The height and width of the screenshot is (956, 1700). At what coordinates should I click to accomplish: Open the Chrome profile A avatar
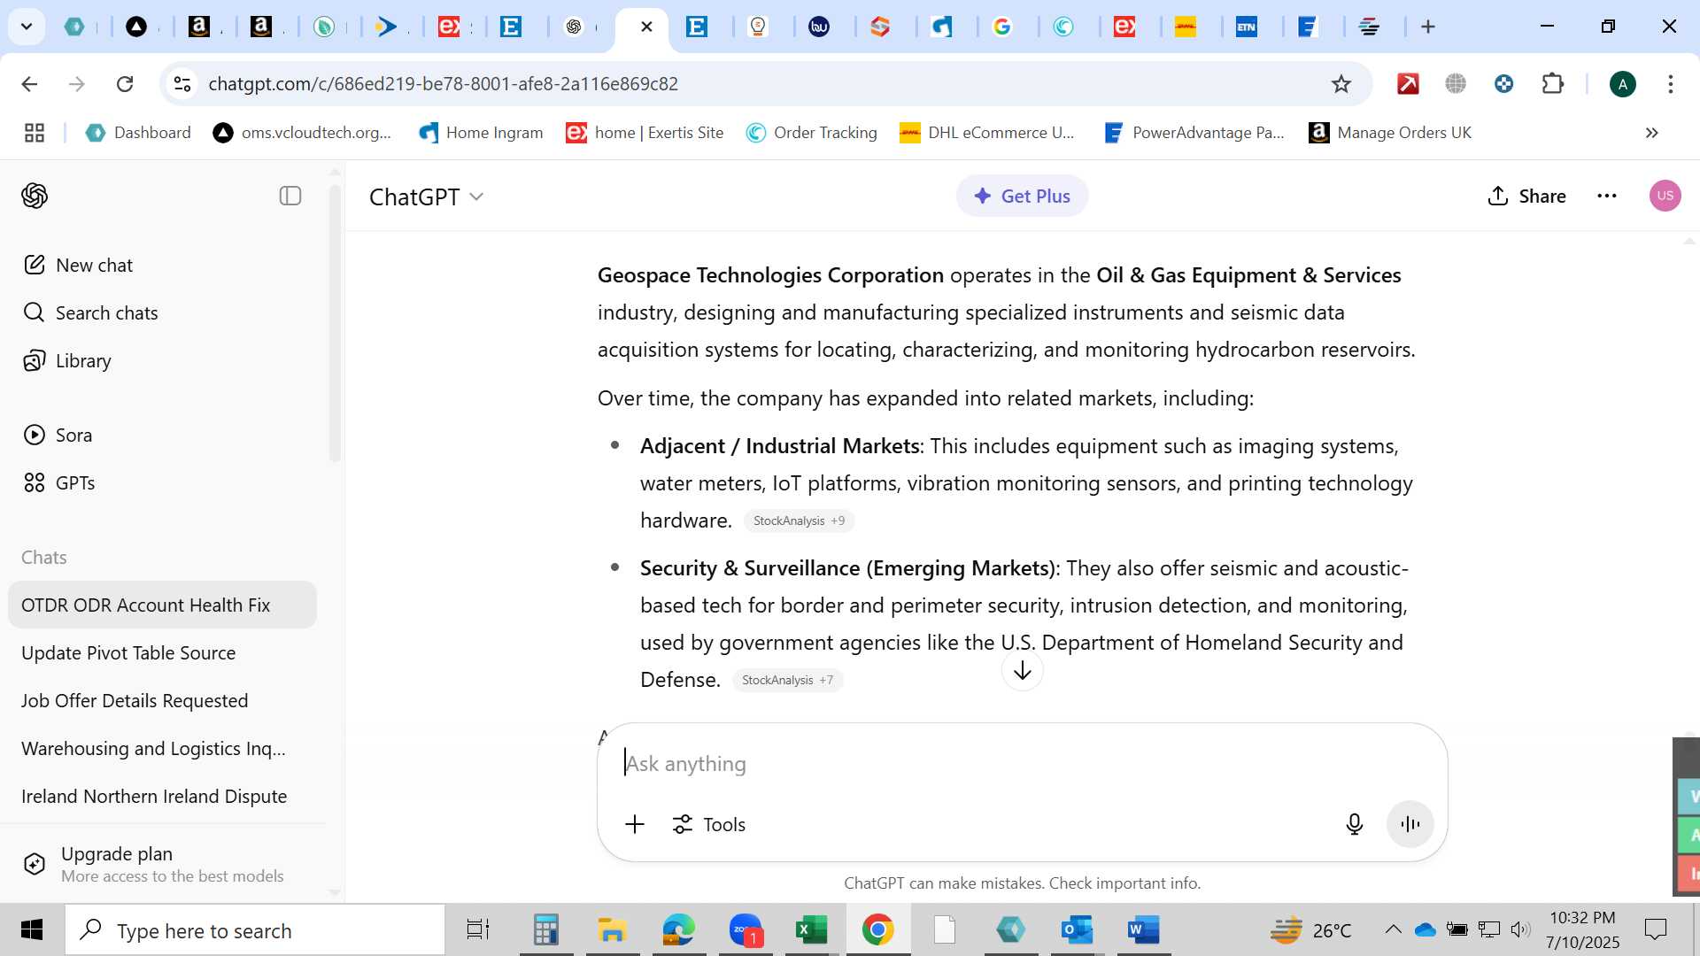pos(1623,84)
